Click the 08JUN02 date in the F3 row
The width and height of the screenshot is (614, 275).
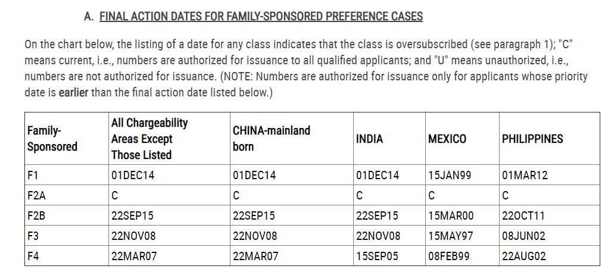[523, 236]
